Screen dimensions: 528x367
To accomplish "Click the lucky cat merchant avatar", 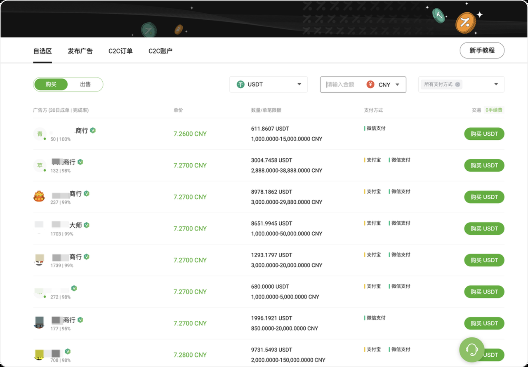I will point(39,196).
